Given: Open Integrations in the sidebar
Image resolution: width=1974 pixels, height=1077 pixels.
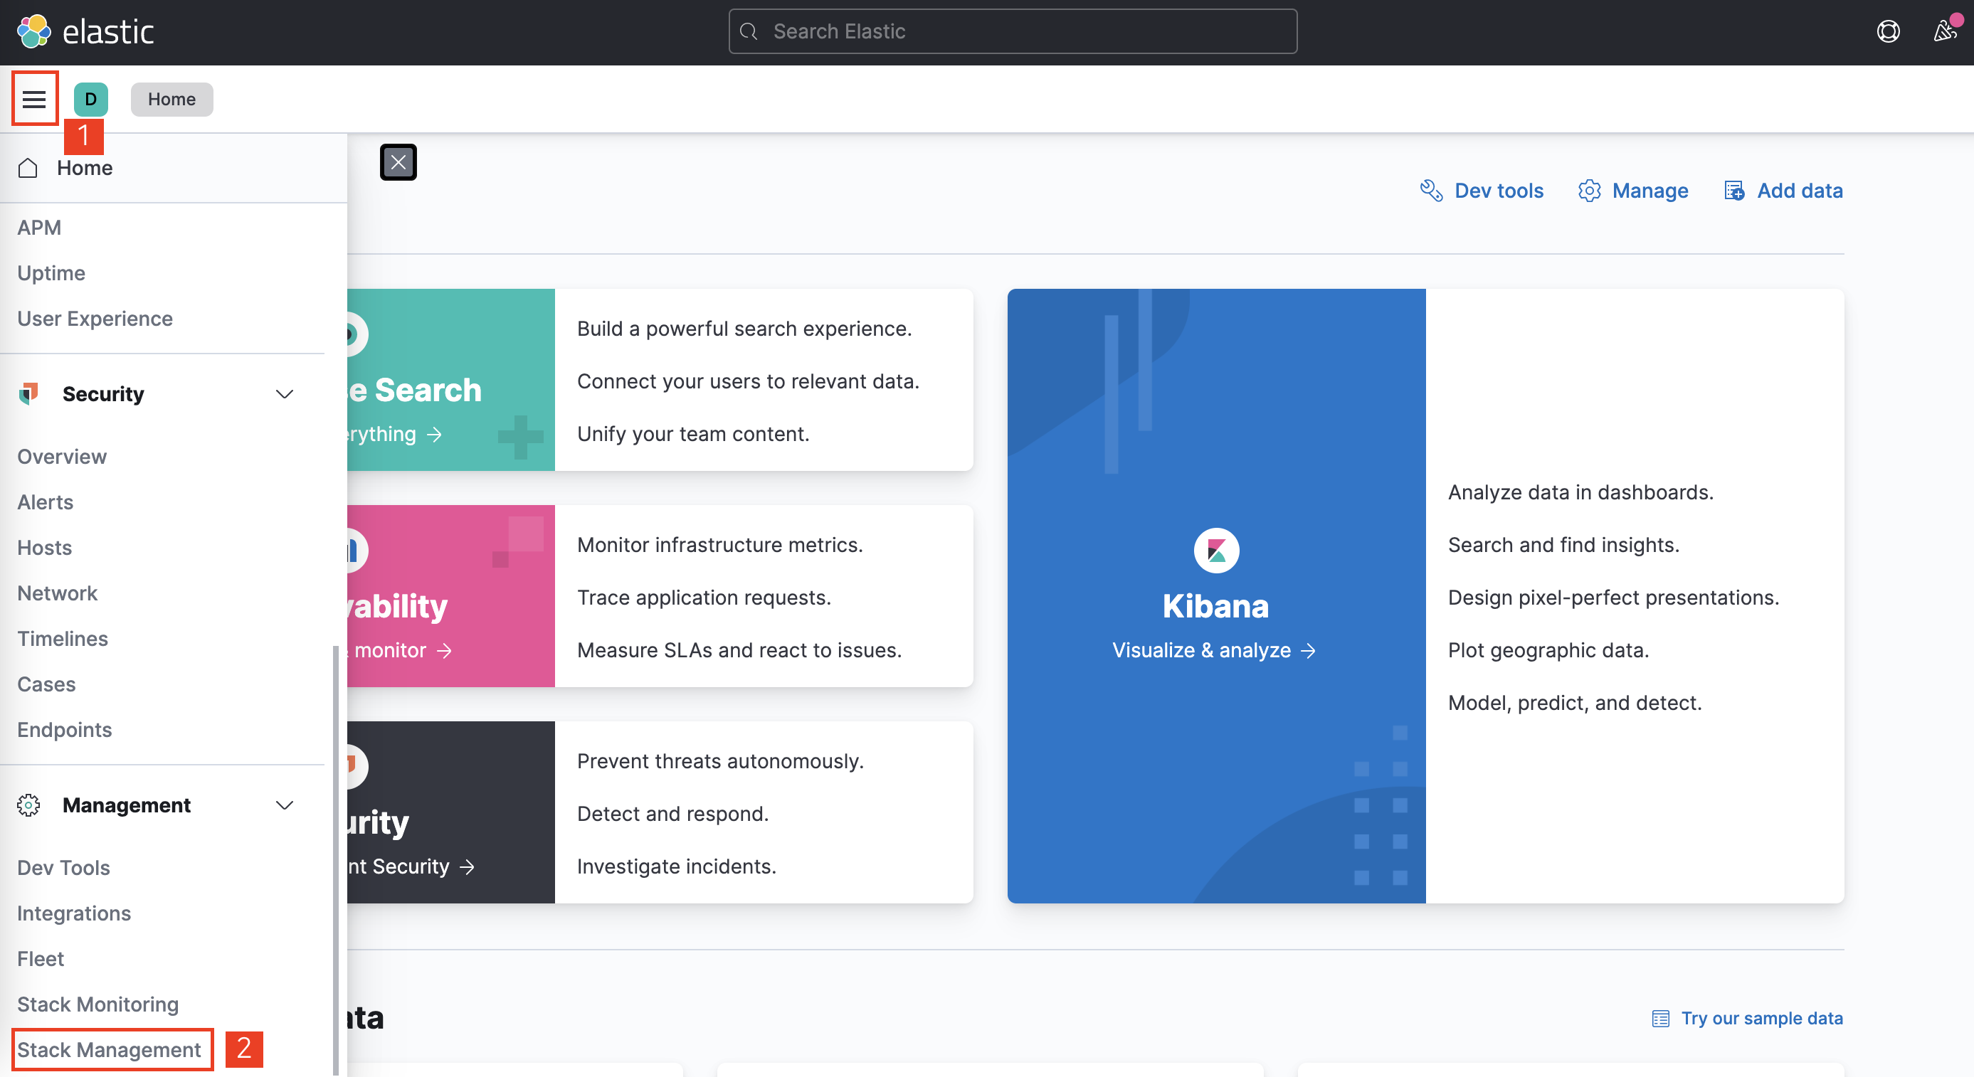Looking at the screenshot, I should coord(74,913).
